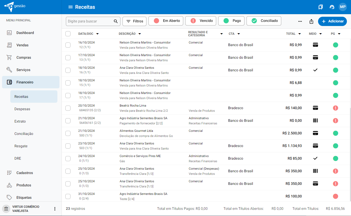351x216 pixels.
Task: Toggle the hamburger menu beside Receitas
Action: click(71, 7)
